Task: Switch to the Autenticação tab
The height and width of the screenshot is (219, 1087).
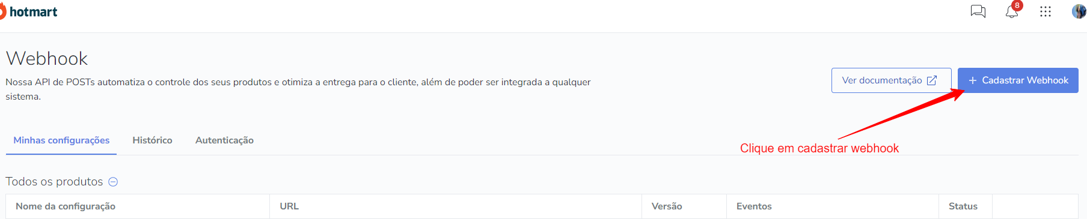Action: click(x=224, y=140)
